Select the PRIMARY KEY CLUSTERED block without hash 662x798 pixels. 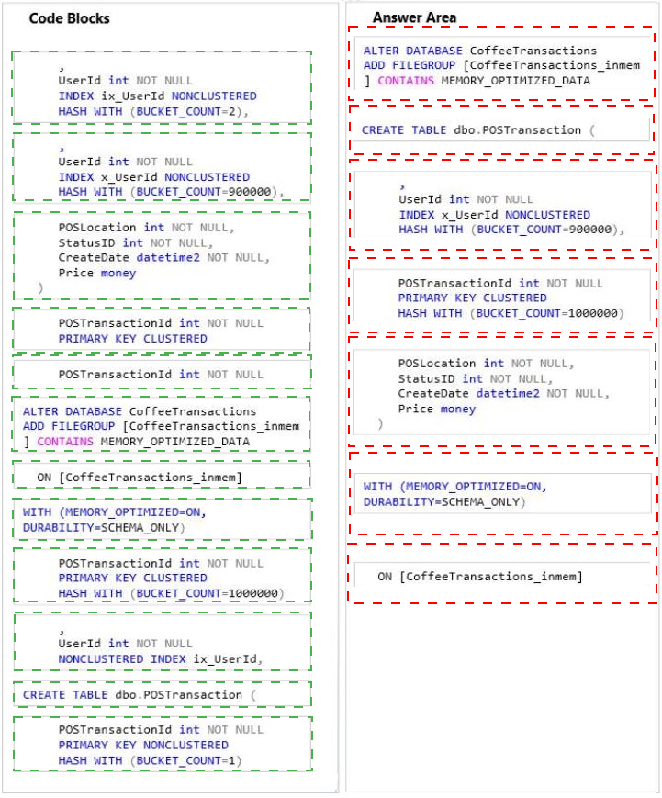tap(162, 331)
